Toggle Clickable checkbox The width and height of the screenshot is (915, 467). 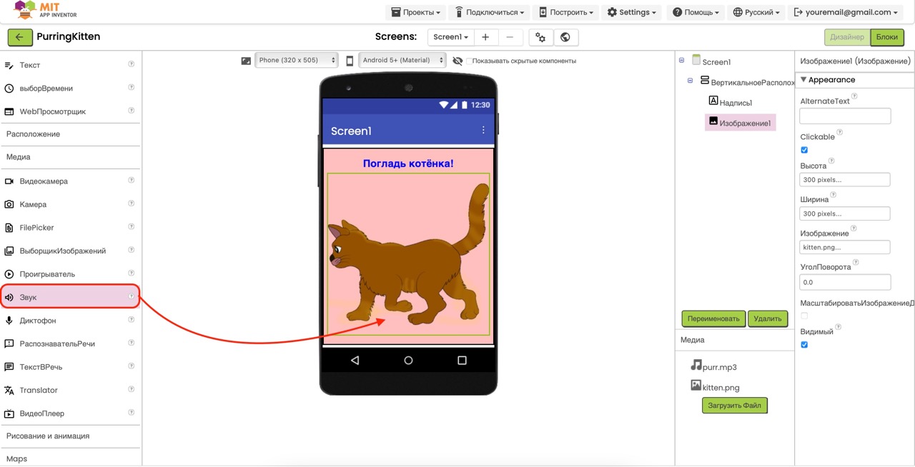pos(804,150)
